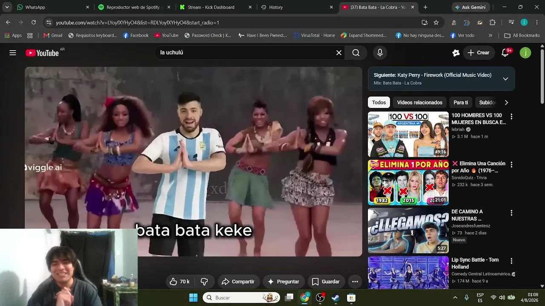
Task: Open Chrome's three-dot menu
Action: [536, 23]
